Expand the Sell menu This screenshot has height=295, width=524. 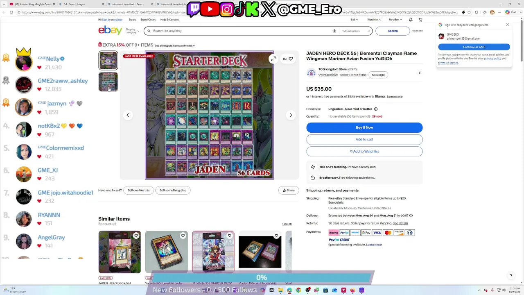click(x=354, y=20)
